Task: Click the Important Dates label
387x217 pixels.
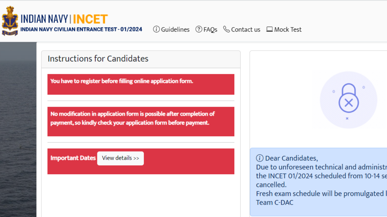Action: click(x=73, y=158)
